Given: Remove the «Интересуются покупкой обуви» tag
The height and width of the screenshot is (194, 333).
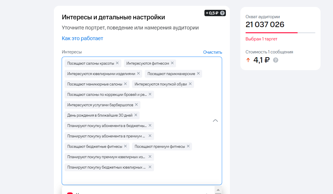Looking at the screenshot, I should pos(190,84).
